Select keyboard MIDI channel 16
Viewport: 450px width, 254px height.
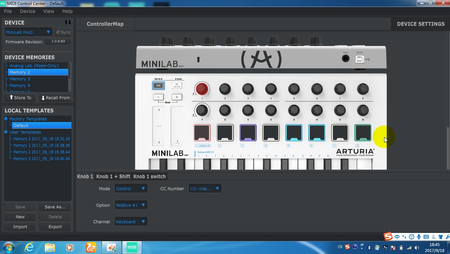coord(328,156)
